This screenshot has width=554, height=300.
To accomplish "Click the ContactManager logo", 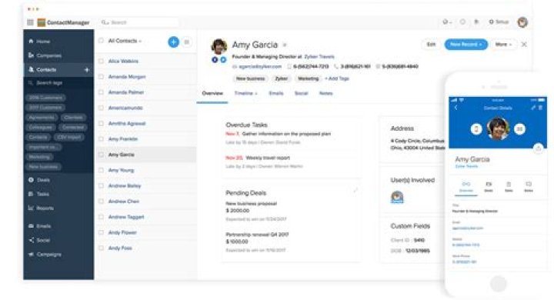I will point(42,22).
